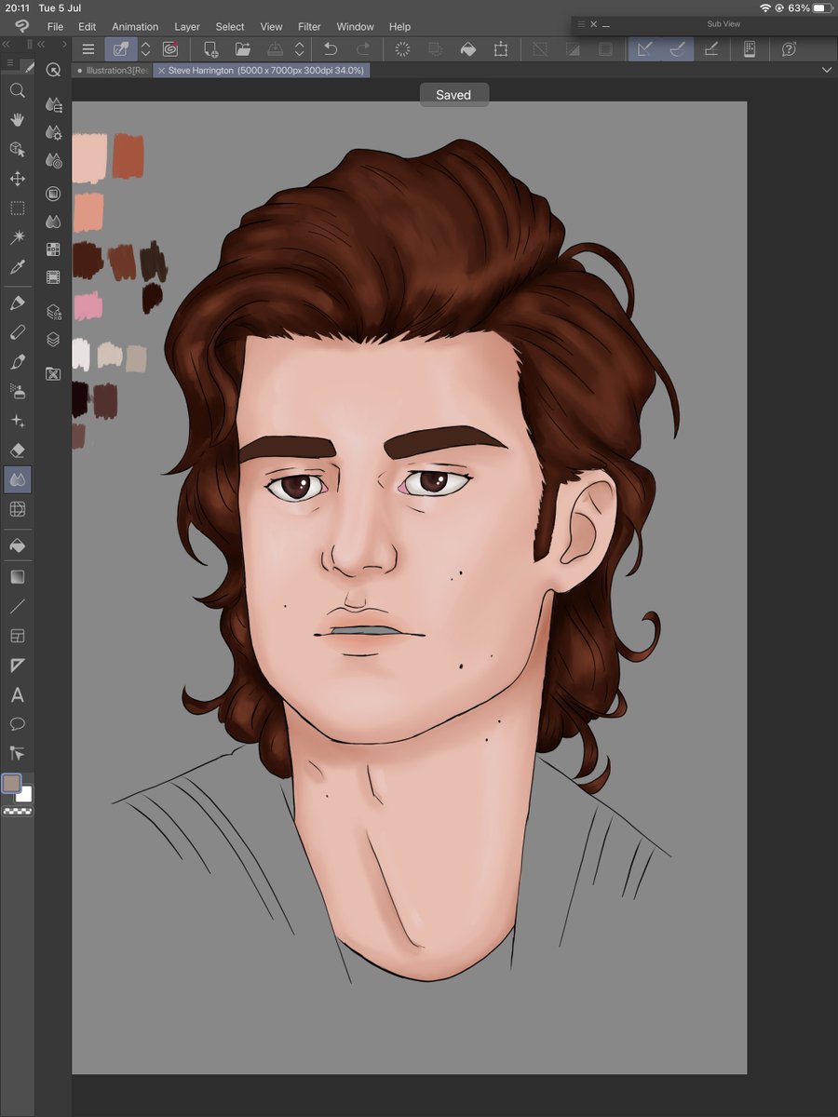Select the Text tool
The width and height of the screenshot is (838, 1117).
click(17, 695)
